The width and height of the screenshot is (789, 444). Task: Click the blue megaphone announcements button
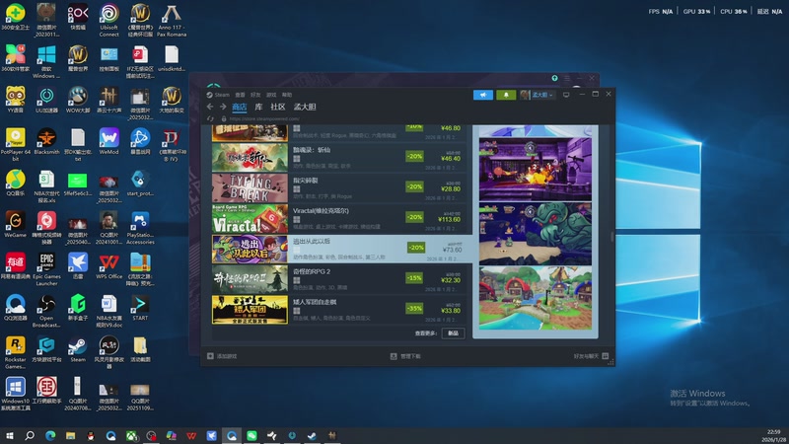point(483,95)
